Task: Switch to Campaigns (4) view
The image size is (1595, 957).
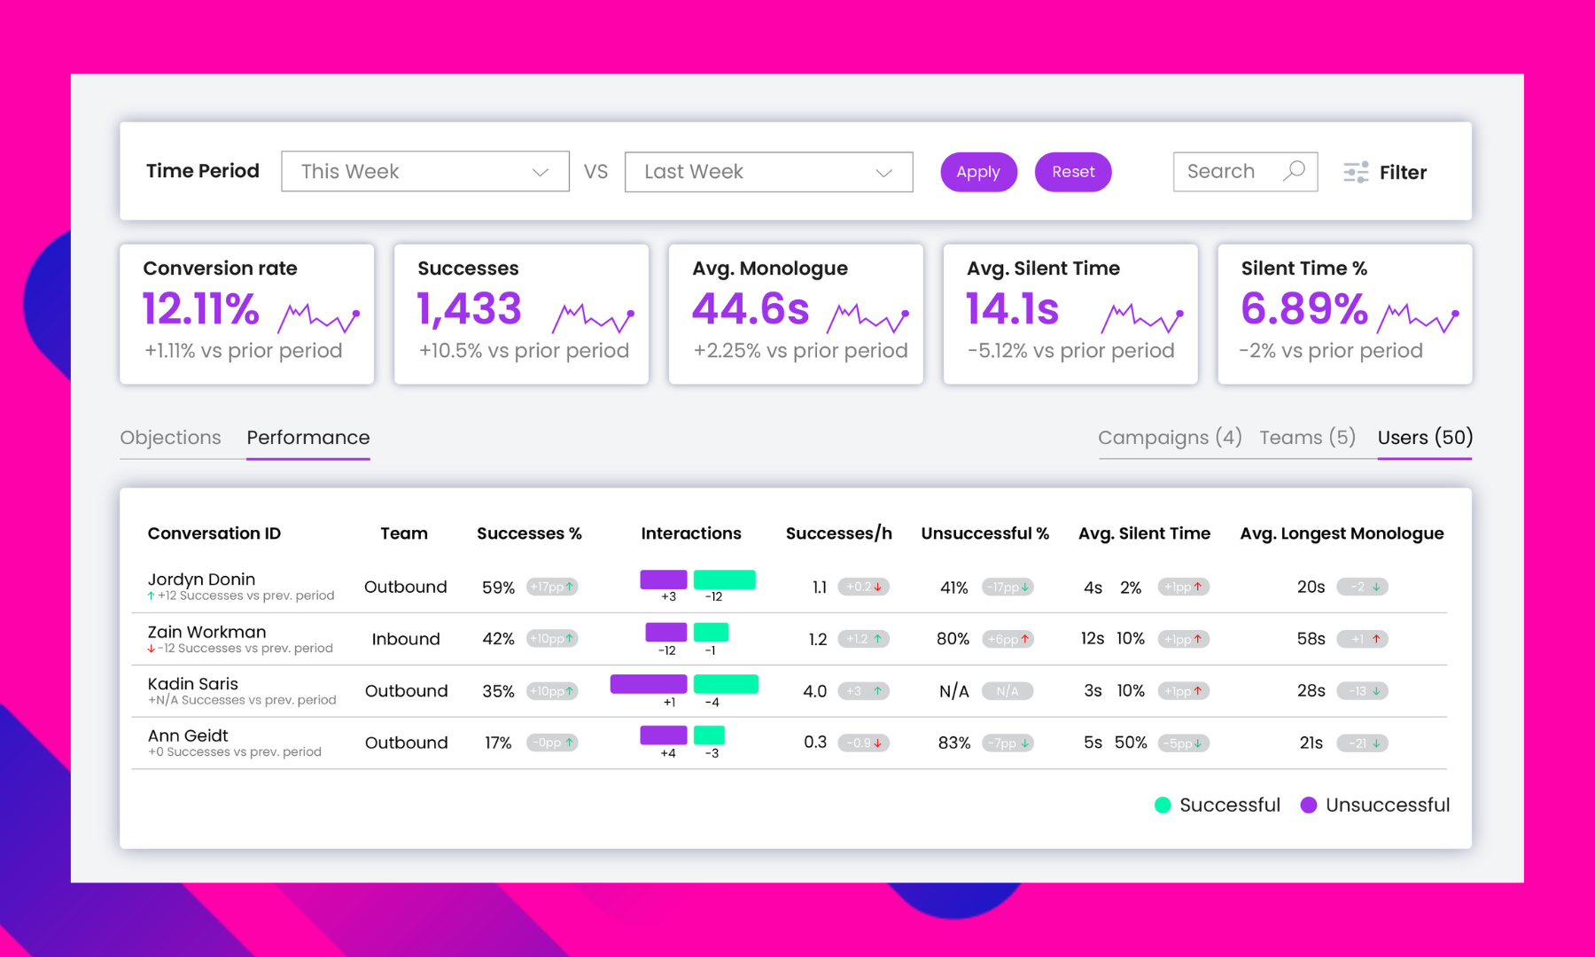Action: tap(1170, 438)
